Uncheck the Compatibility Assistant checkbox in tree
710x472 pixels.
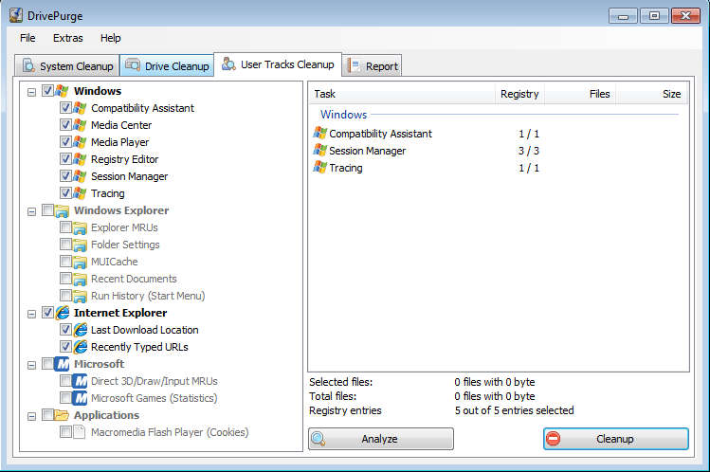[65, 108]
